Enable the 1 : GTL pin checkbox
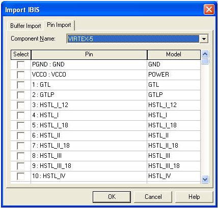This screenshot has width=218, height=208. click(x=21, y=85)
